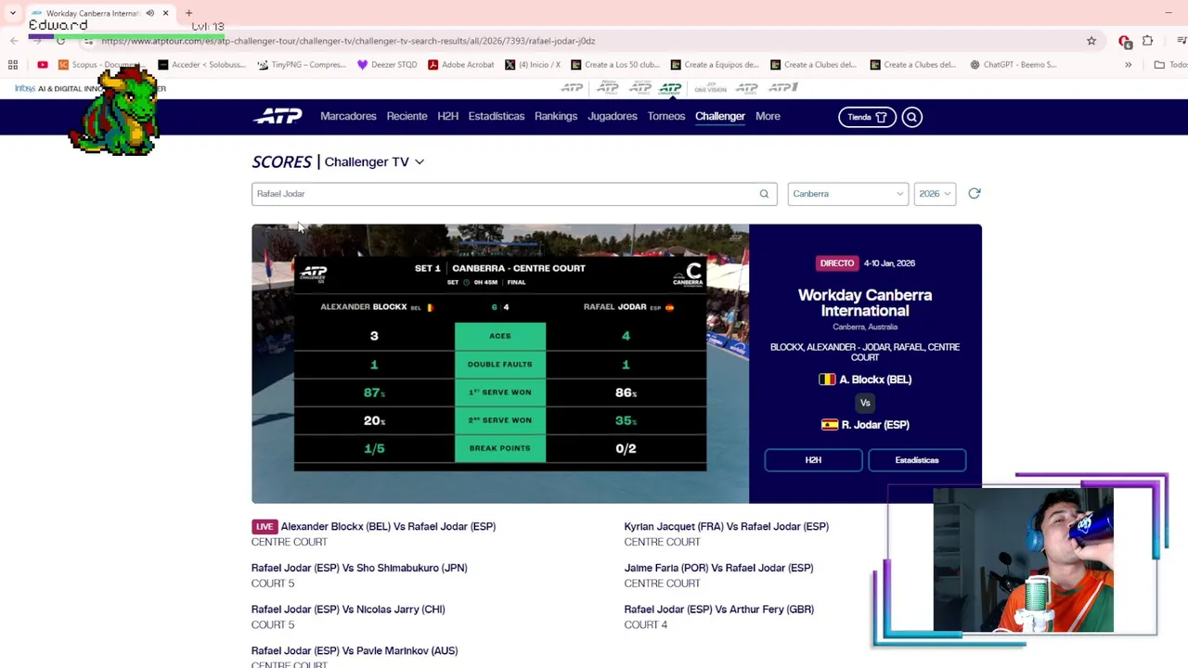This screenshot has width=1188, height=668.
Task: Open Kyrian Jacquet vs Jodar match
Action: coord(726,526)
